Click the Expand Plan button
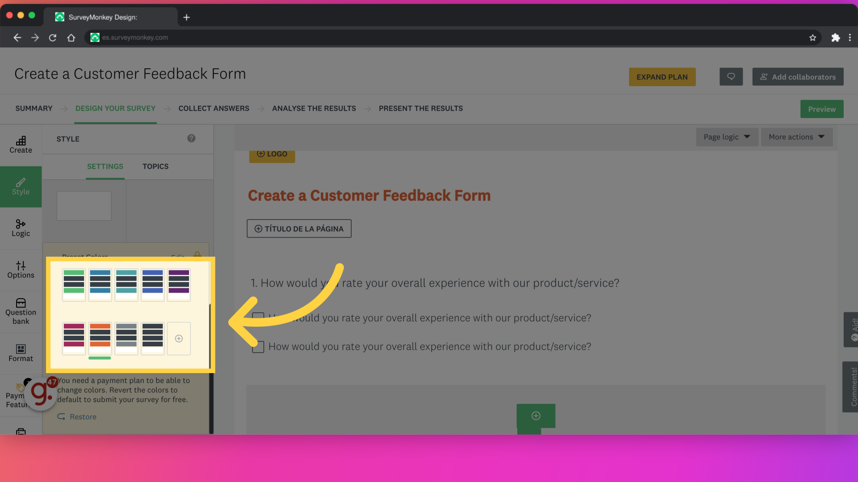 662,76
